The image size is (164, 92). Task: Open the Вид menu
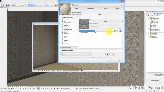tap(11, 3)
